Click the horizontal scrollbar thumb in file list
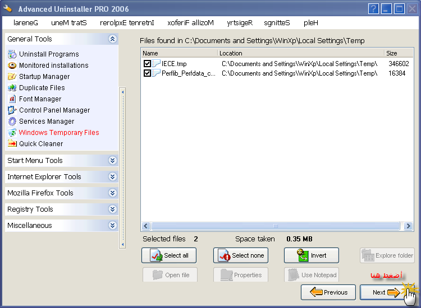Image resolution: width=421 pixels, height=308 pixels. coord(276,226)
